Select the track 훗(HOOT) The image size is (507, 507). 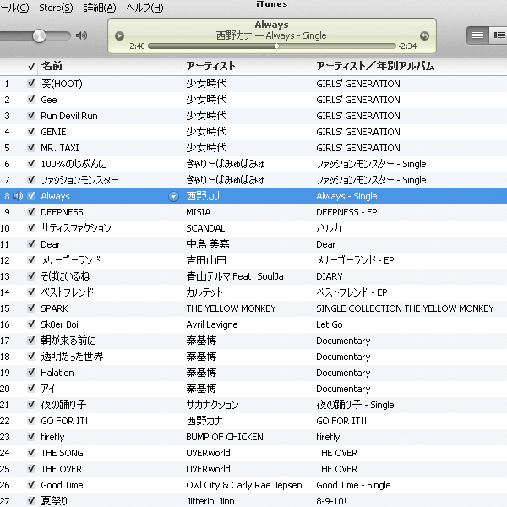(x=62, y=84)
